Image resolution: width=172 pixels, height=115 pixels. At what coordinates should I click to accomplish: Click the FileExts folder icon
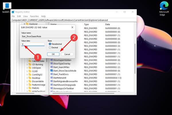[30, 88]
